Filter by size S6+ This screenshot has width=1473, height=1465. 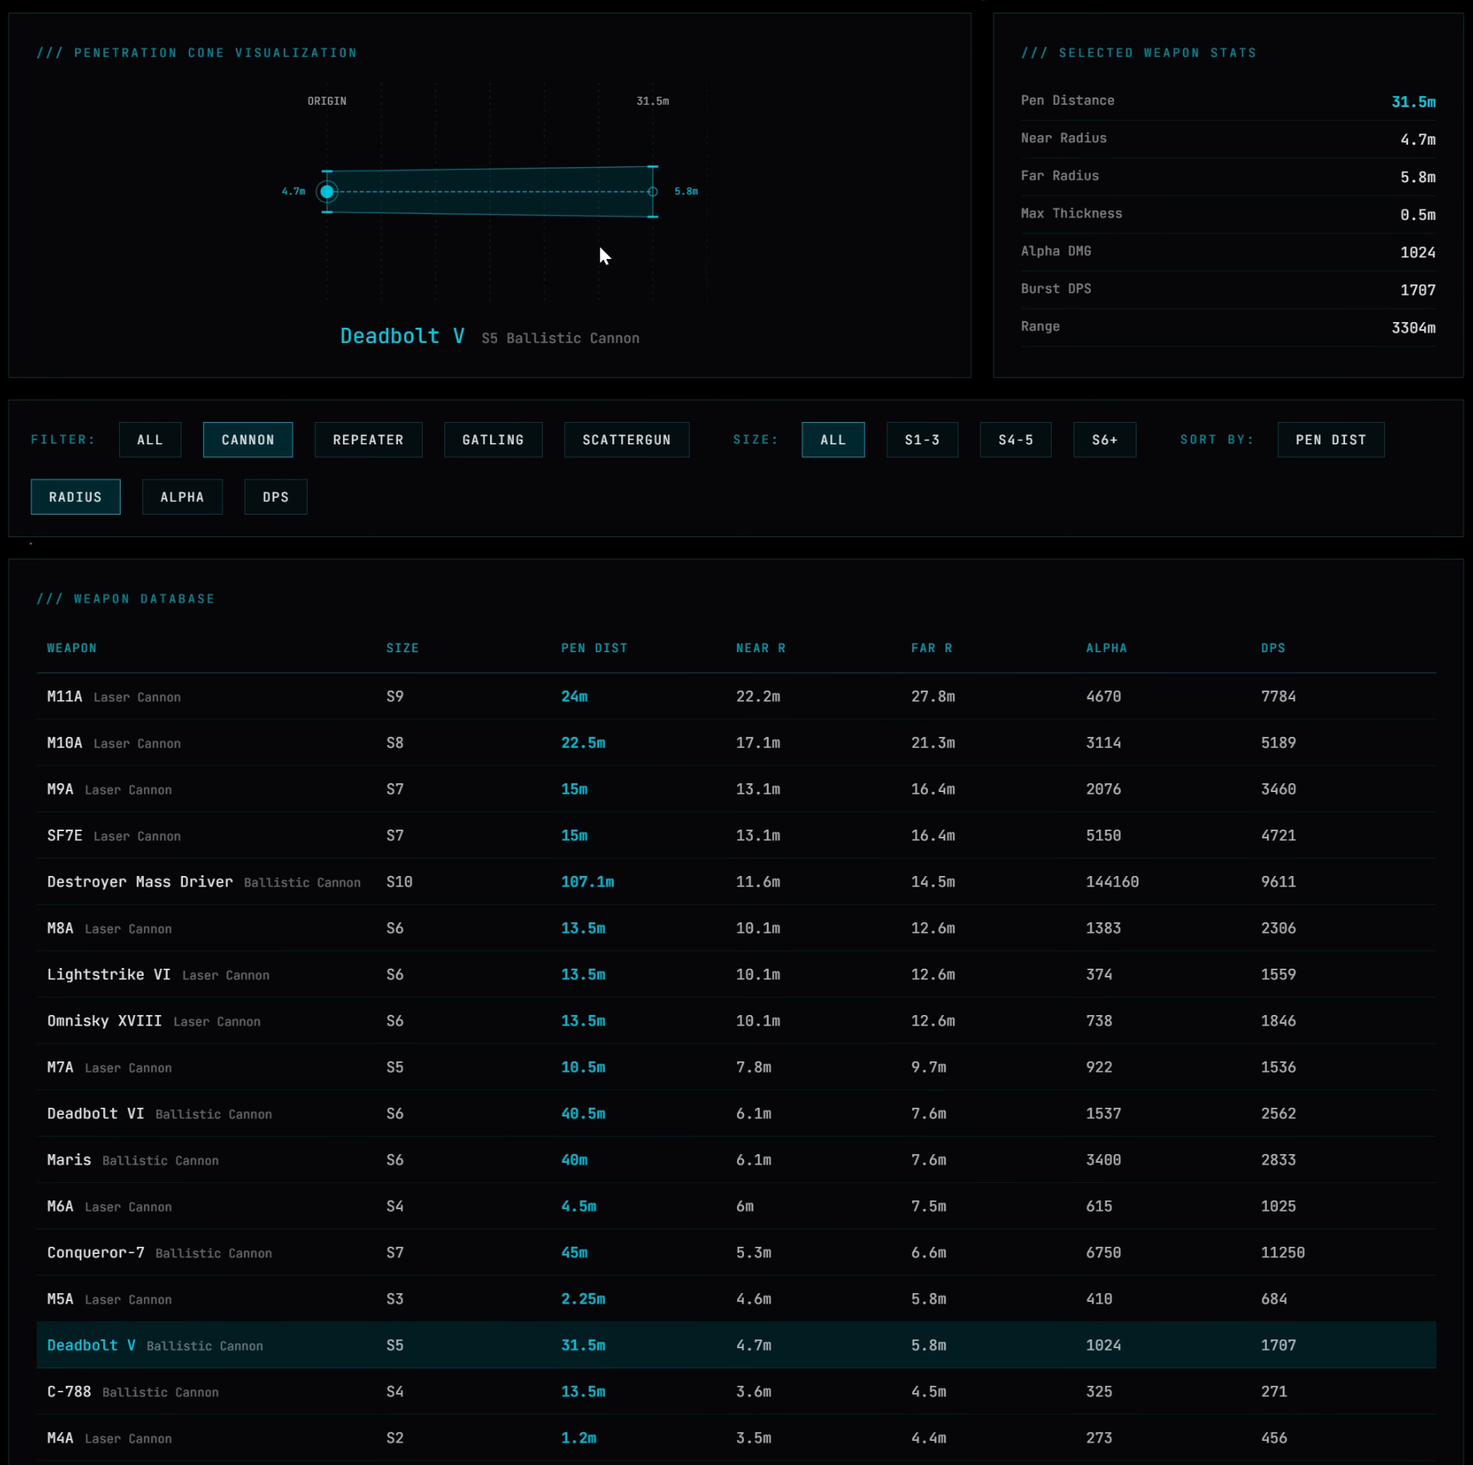(1105, 440)
